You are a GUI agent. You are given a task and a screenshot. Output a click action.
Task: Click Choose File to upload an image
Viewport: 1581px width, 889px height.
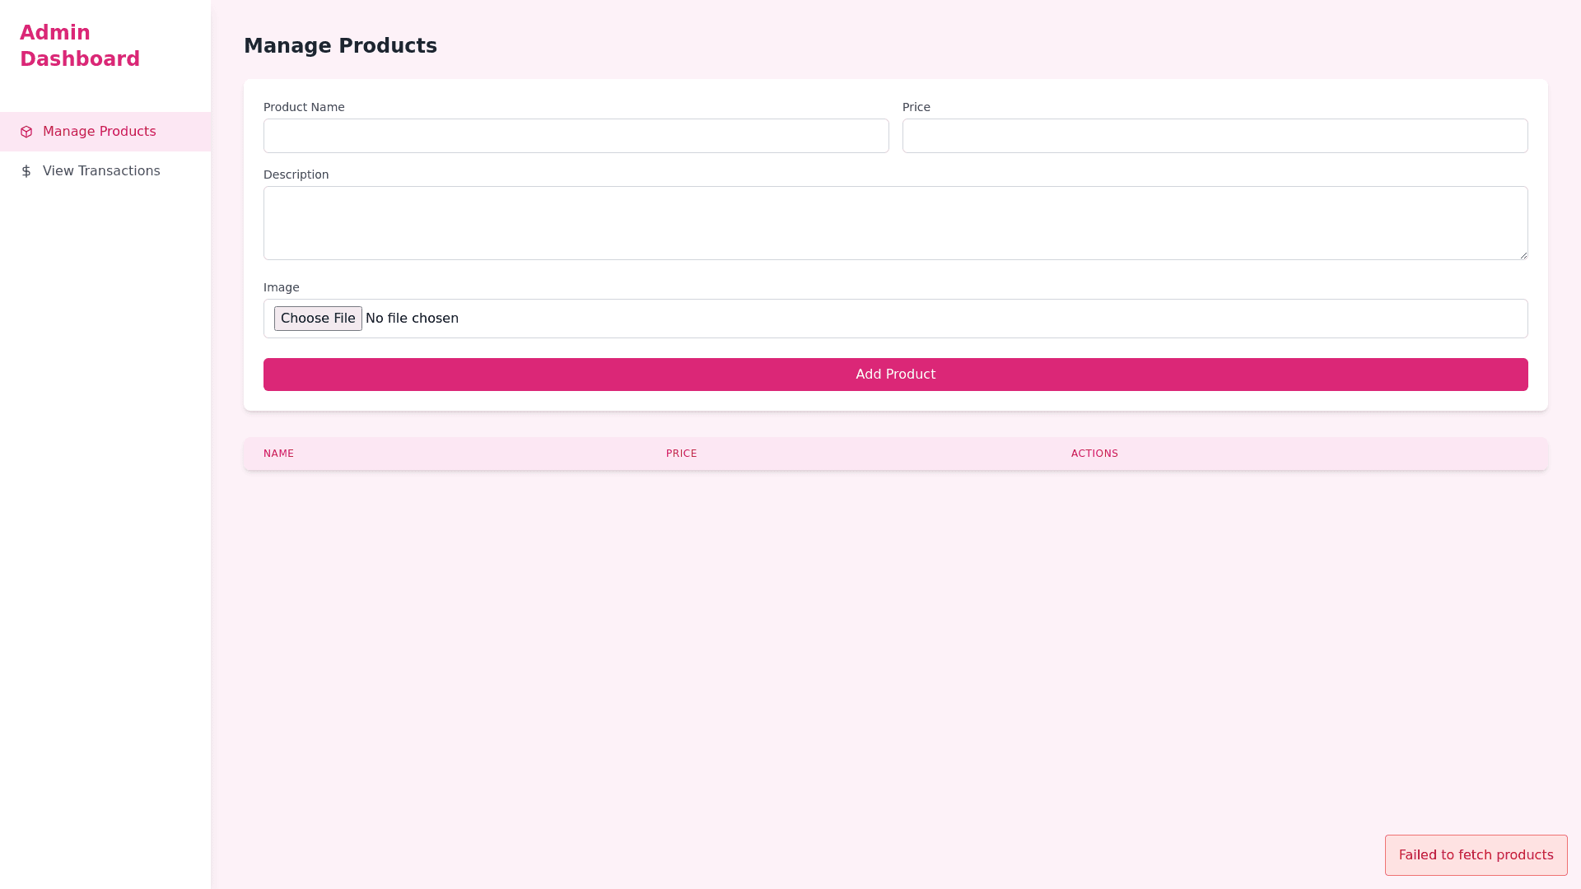point(318,319)
